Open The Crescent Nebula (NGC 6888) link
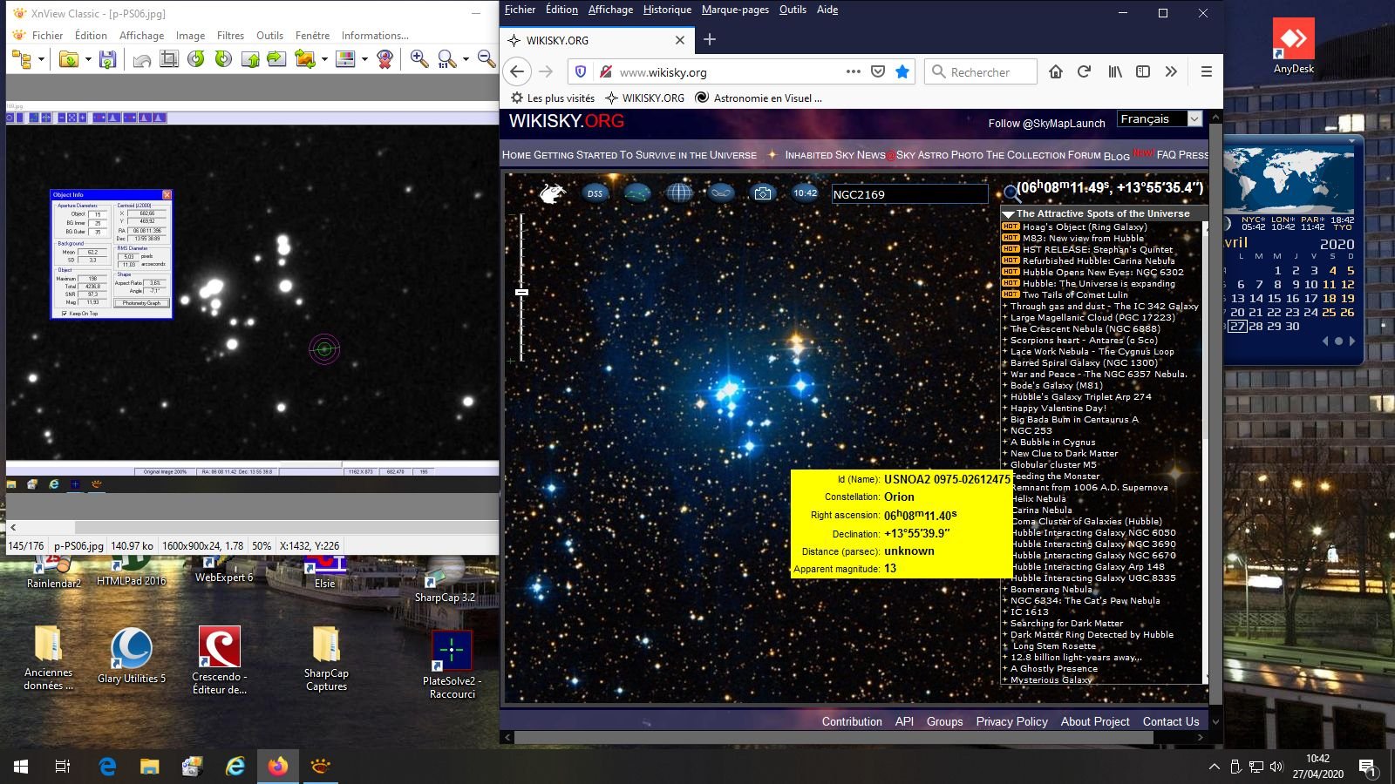Screen dimensions: 1395x784 [x=1085, y=328]
